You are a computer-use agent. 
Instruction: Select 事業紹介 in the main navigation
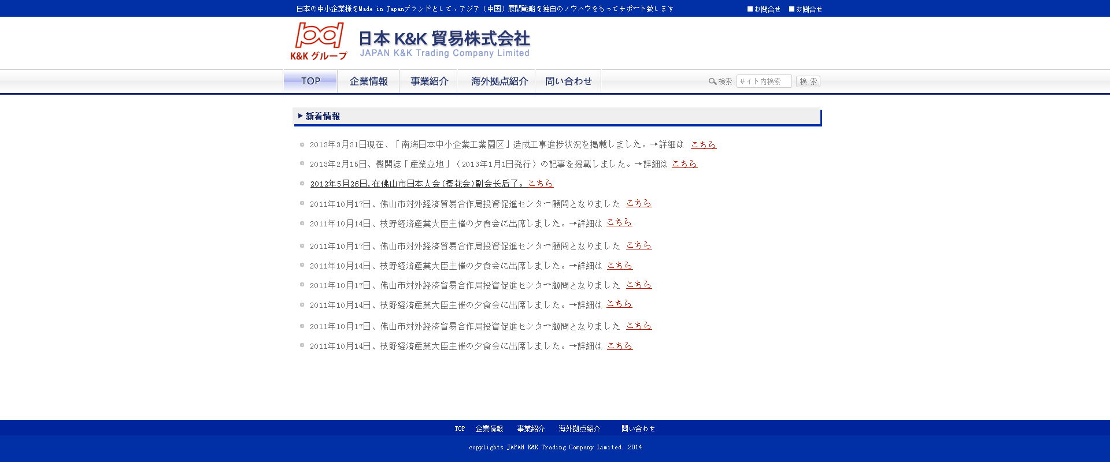pos(429,81)
